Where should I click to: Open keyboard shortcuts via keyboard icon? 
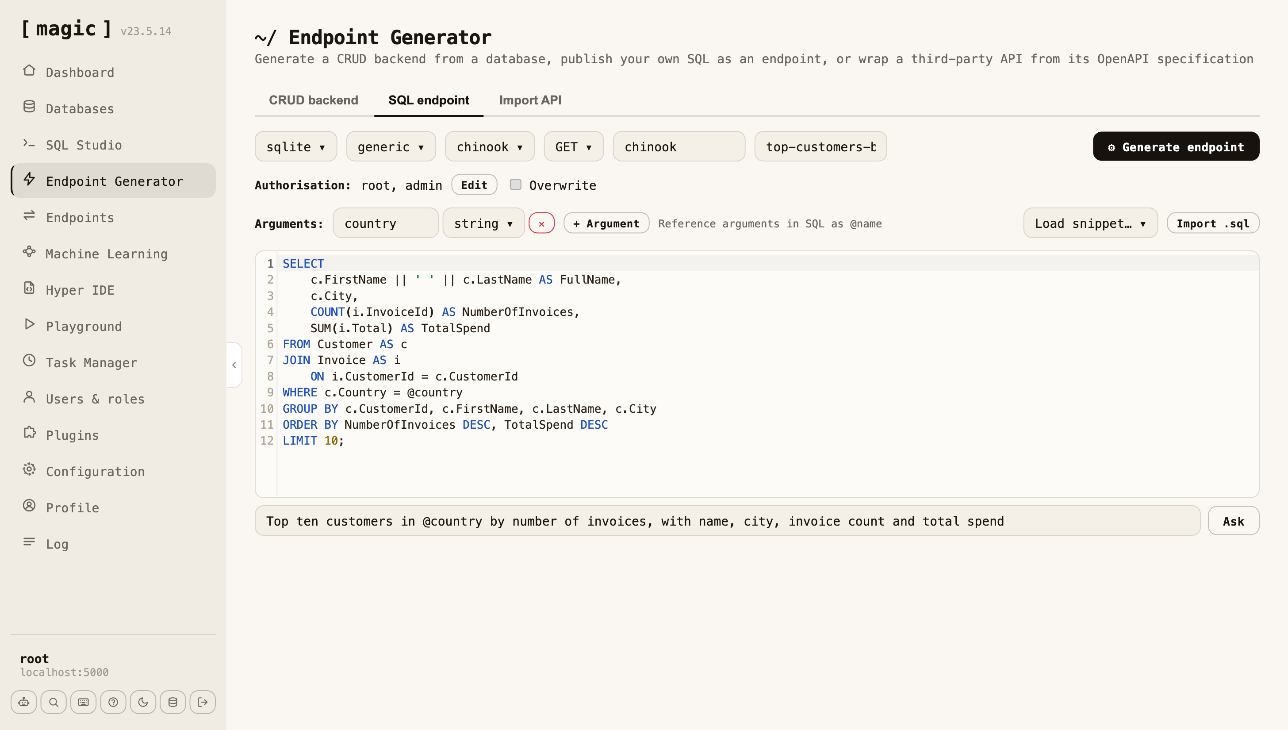pyautogui.click(x=83, y=702)
